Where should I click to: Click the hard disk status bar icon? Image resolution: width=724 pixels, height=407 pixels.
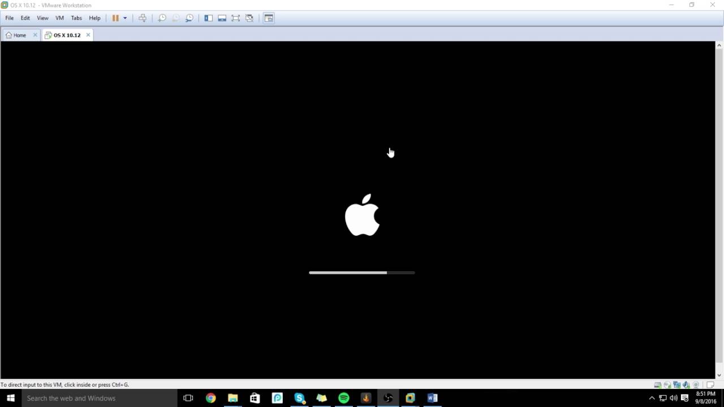coord(657,385)
